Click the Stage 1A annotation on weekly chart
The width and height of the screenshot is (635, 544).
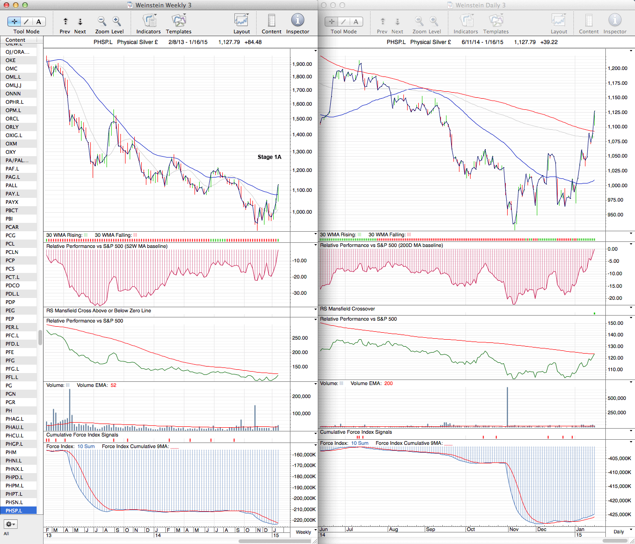tap(269, 157)
